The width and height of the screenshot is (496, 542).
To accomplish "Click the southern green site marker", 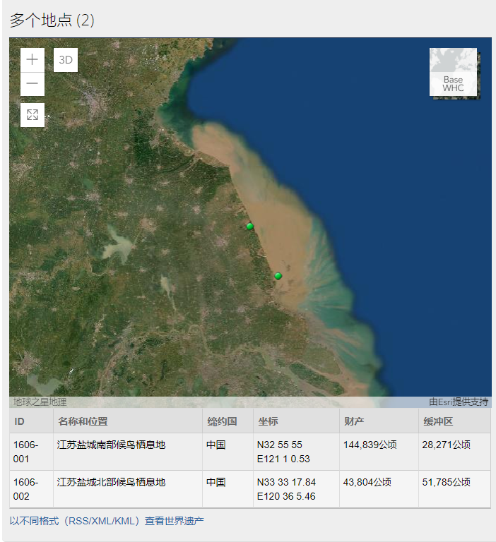I will click(278, 276).
